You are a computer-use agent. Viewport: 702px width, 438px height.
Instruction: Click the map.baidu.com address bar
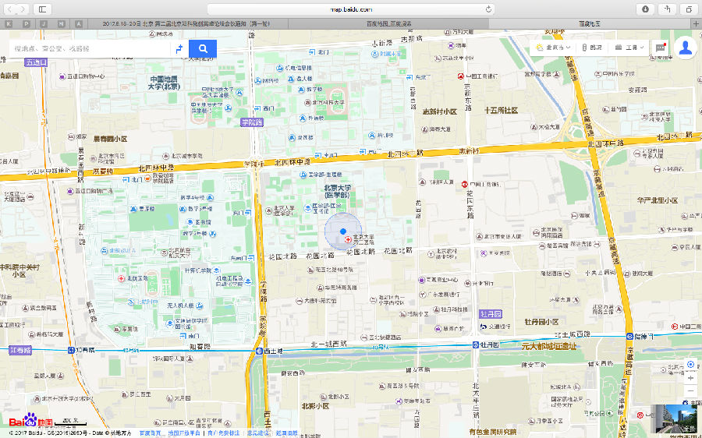click(x=350, y=9)
